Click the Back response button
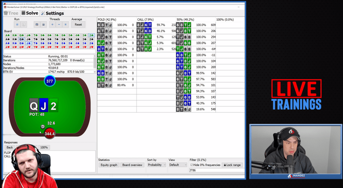343x188 pixels. click(10, 147)
